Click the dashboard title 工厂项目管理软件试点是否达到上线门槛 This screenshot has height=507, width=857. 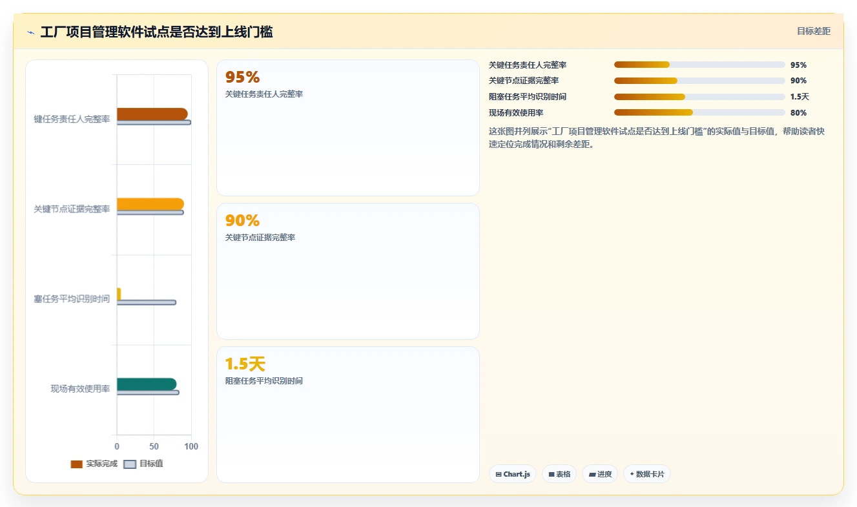click(156, 32)
